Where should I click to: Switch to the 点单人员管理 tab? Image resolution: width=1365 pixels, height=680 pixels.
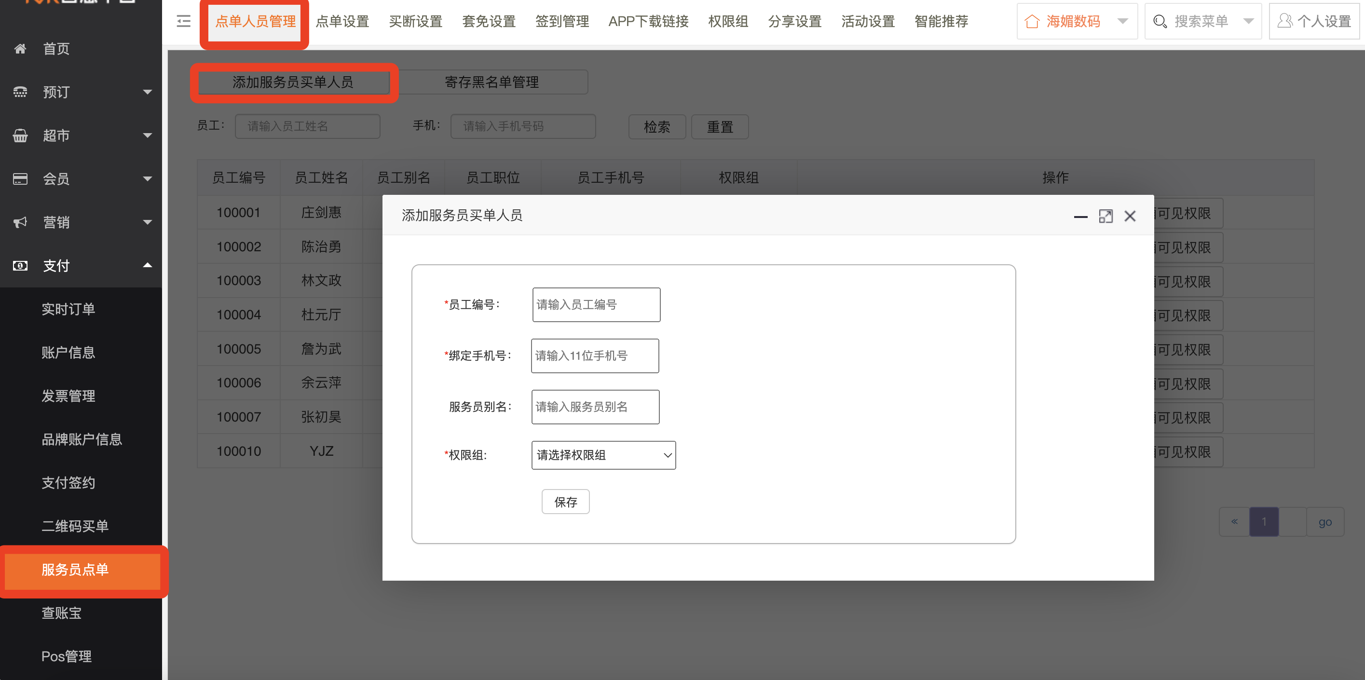coord(255,21)
